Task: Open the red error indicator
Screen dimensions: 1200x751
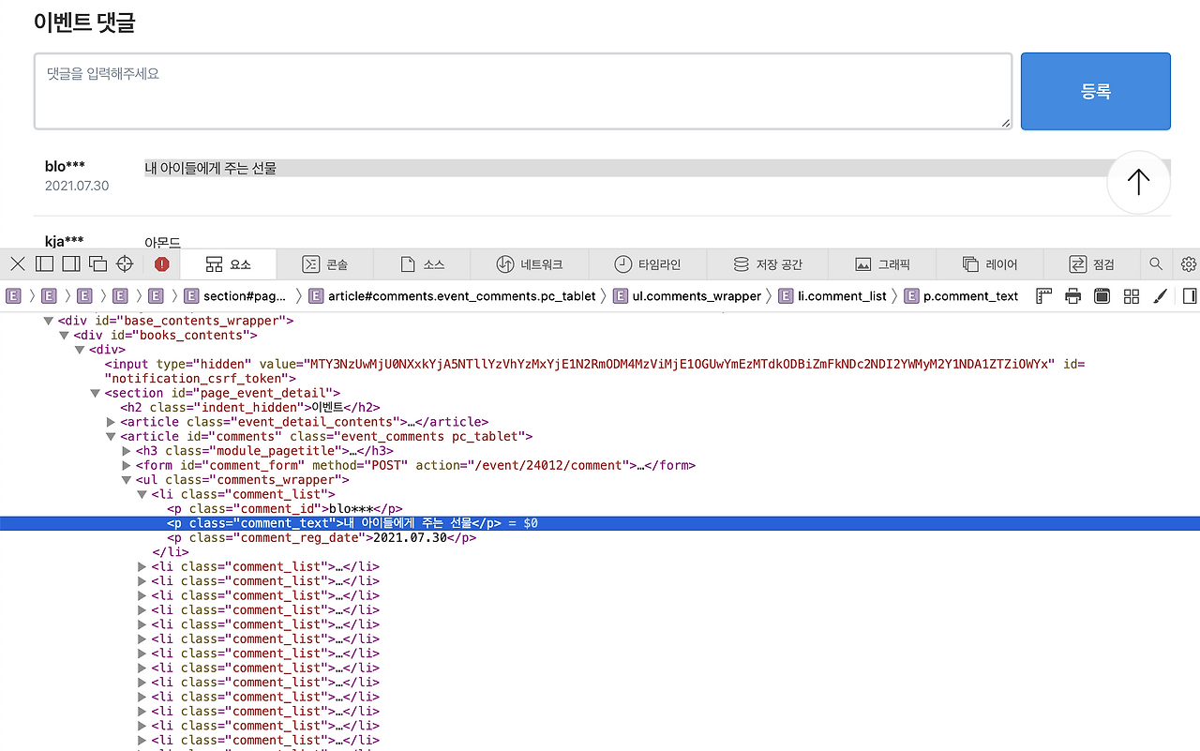Action: coord(162,264)
